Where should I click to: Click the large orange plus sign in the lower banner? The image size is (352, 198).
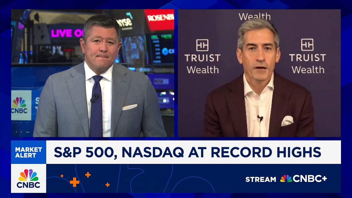[75, 182]
